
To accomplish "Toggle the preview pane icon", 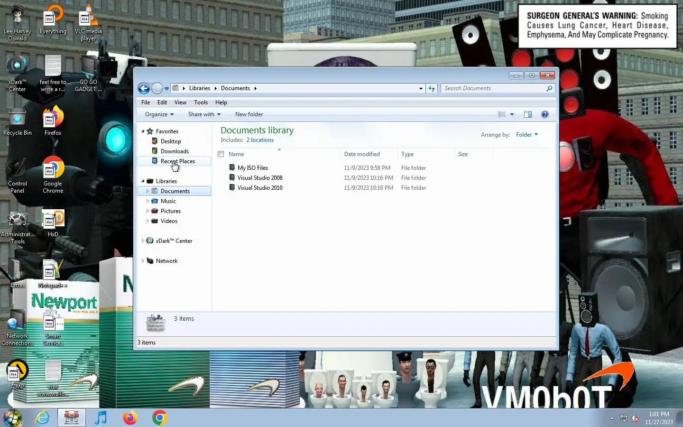I will pyautogui.click(x=528, y=114).
